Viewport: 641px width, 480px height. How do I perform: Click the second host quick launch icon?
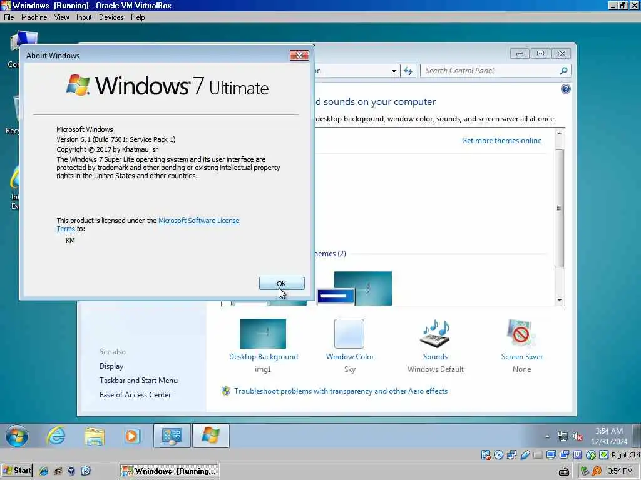pos(58,471)
